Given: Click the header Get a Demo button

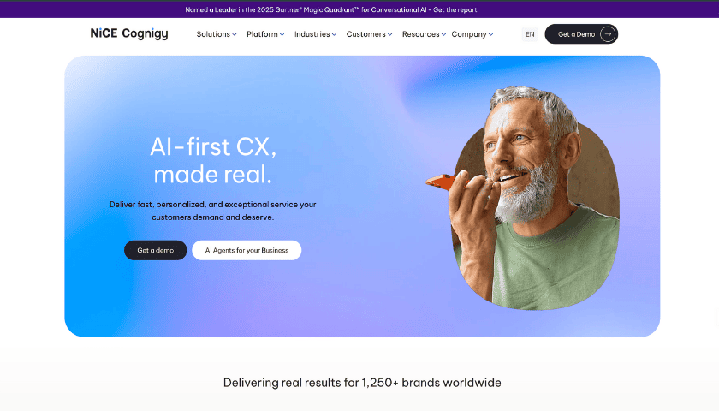Looking at the screenshot, I should (581, 34).
